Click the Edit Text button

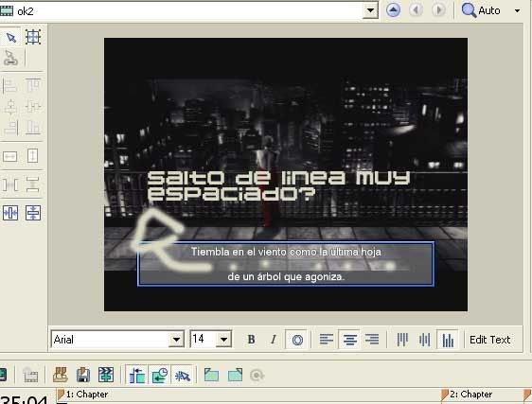tap(489, 340)
